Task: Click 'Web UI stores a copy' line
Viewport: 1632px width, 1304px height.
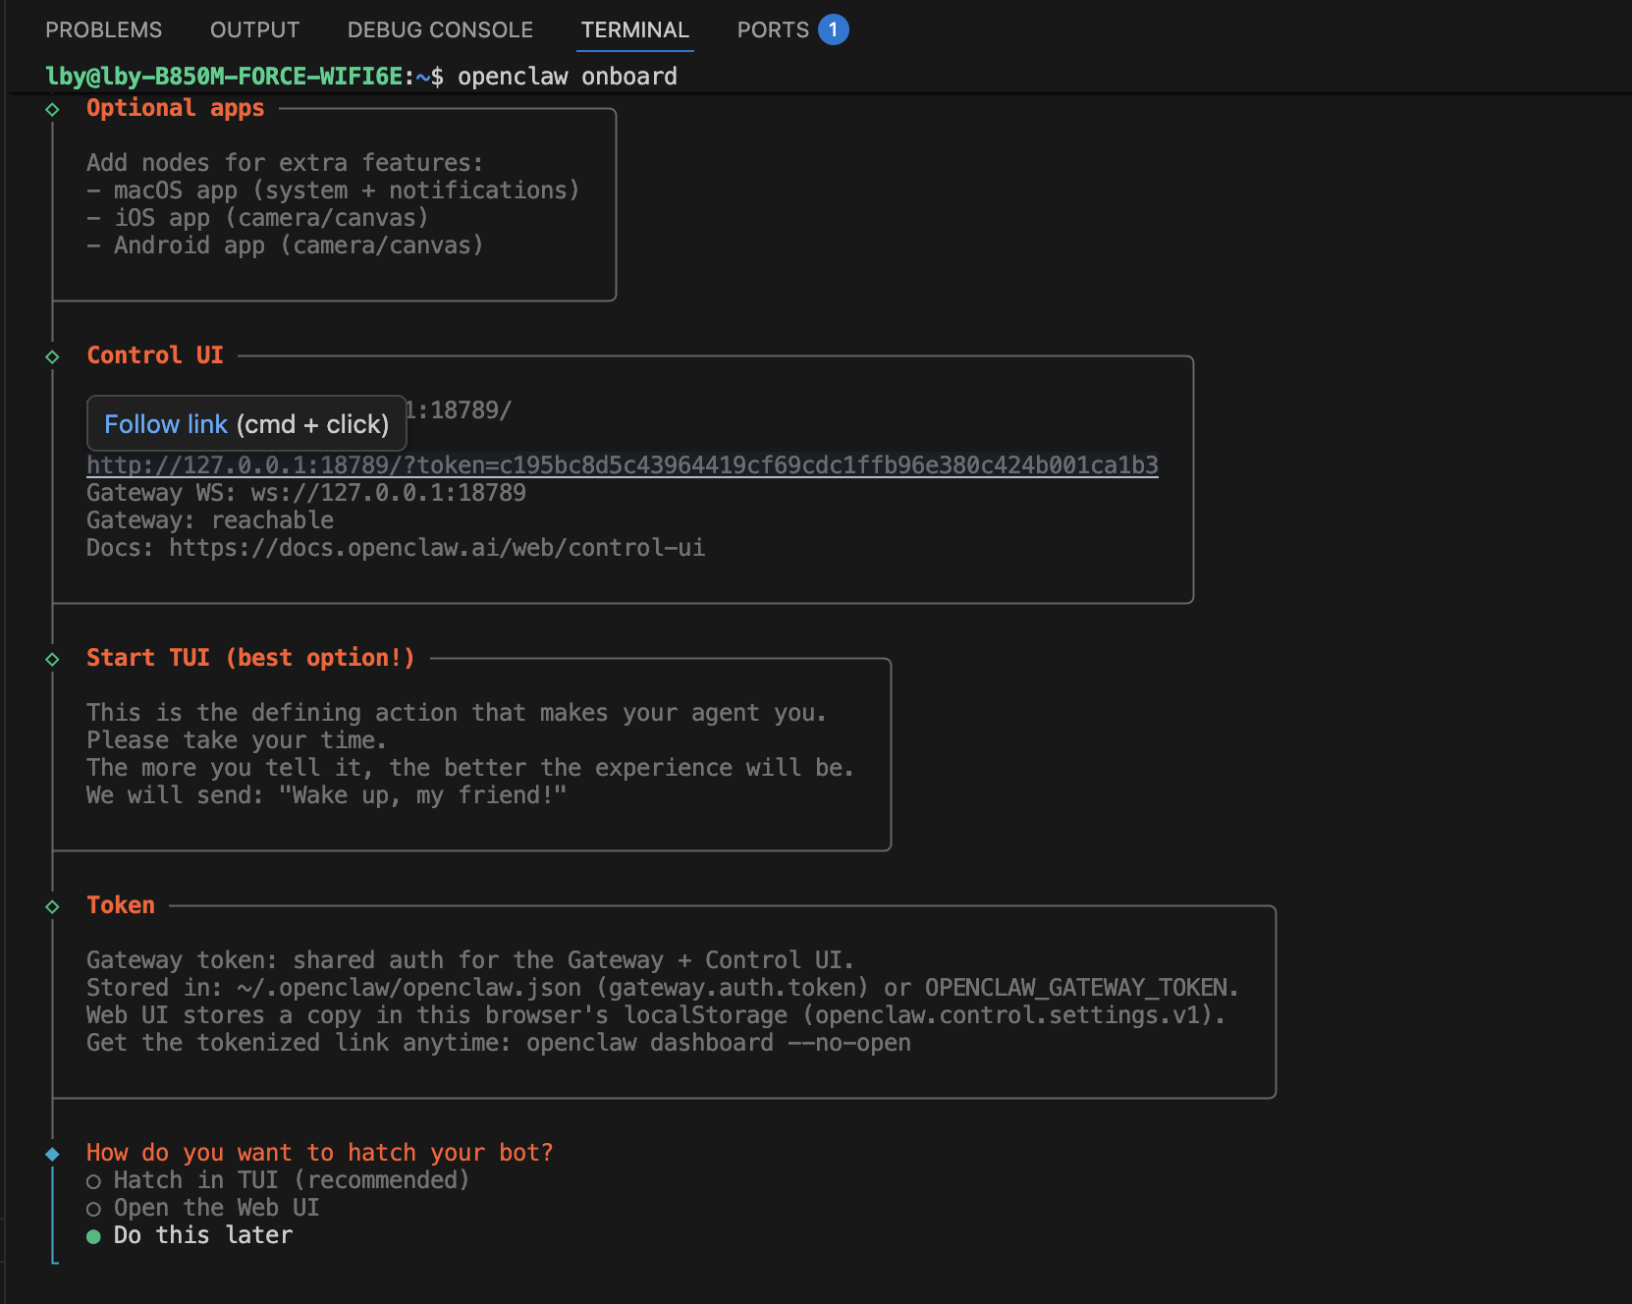Action: pyautogui.click(x=656, y=1014)
